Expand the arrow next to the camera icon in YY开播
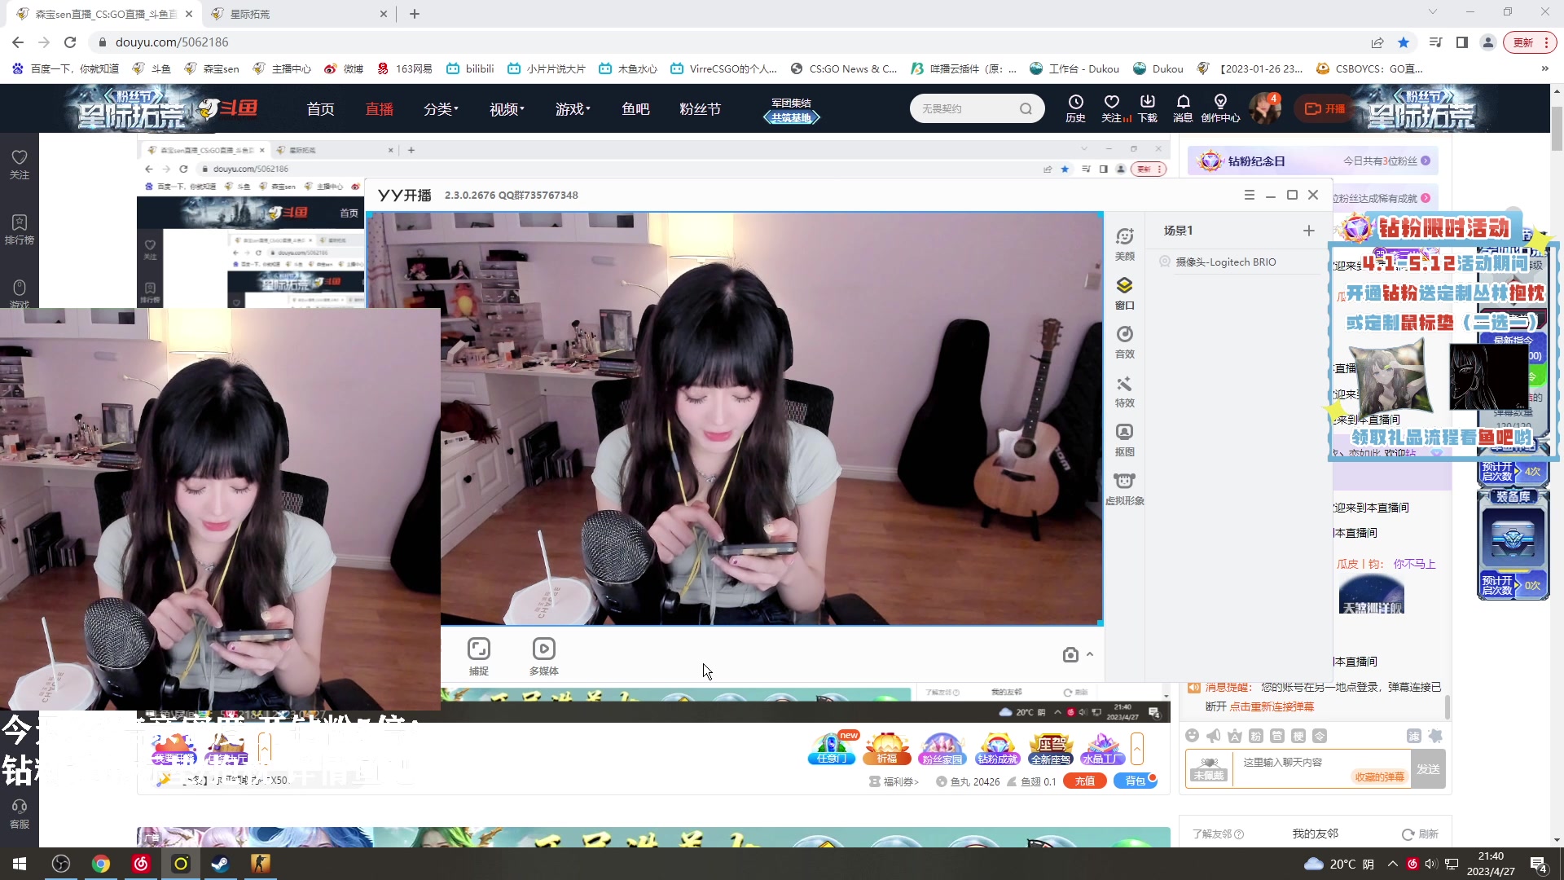 (x=1090, y=654)
